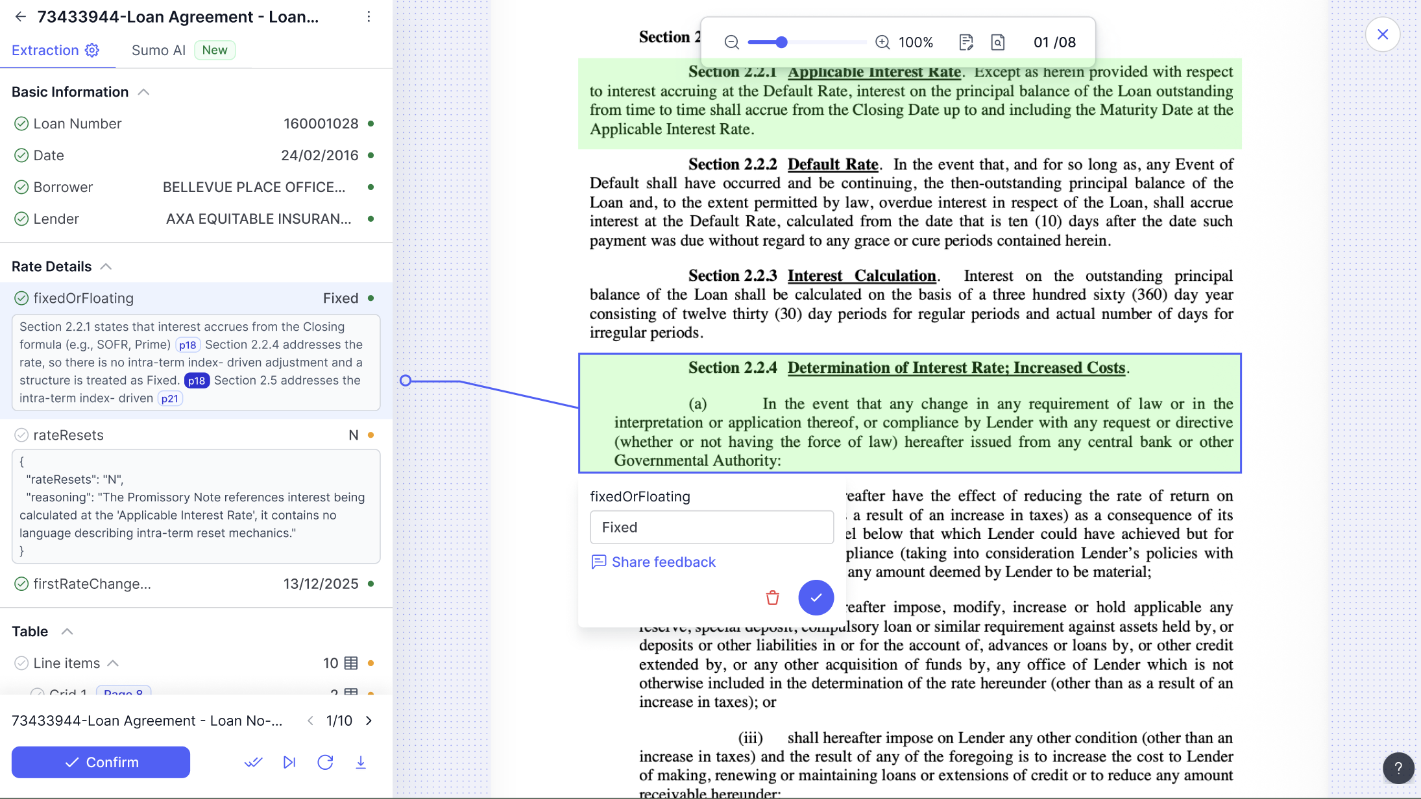Collapse the Rate Details section
1421x799 pixels.
106,267
